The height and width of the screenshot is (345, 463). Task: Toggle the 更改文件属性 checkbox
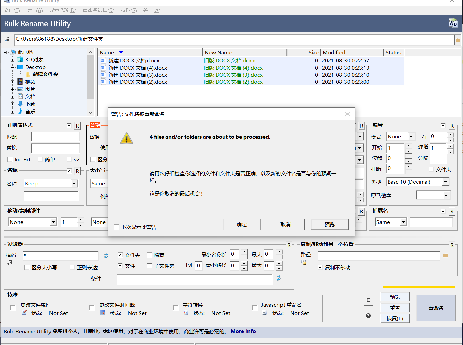(x=13, y=308)
